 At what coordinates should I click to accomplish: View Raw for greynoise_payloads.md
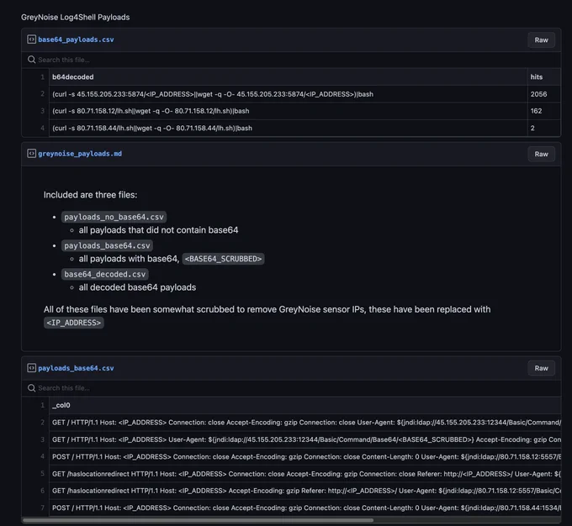coord(541,154)
